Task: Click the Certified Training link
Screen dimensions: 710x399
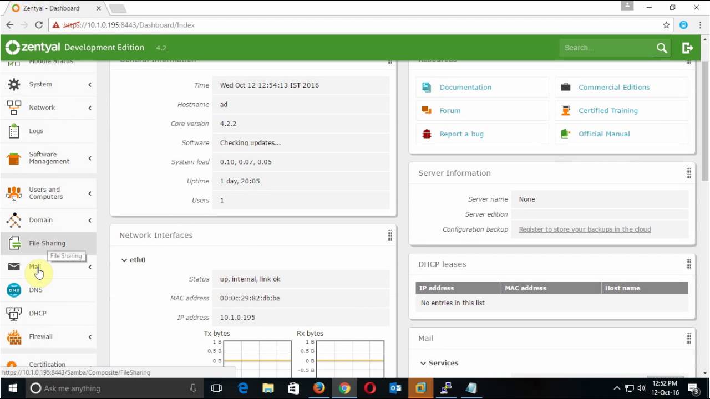Action: (x=608, y=110)
